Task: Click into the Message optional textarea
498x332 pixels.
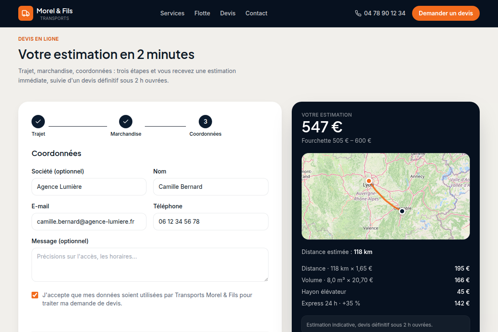Action: click(x=150, y=265)
